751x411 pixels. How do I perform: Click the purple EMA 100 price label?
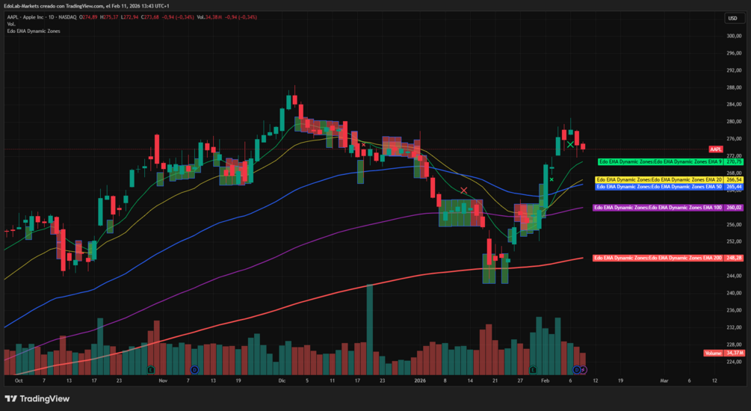(668, 208)
